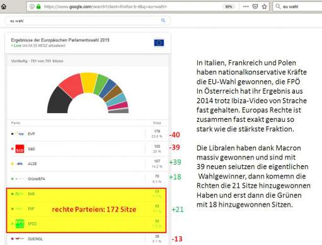Focus the Firefox URL address bar
Image resolution: width=322 pixels, height=245 pixels.
pos(130,7)
